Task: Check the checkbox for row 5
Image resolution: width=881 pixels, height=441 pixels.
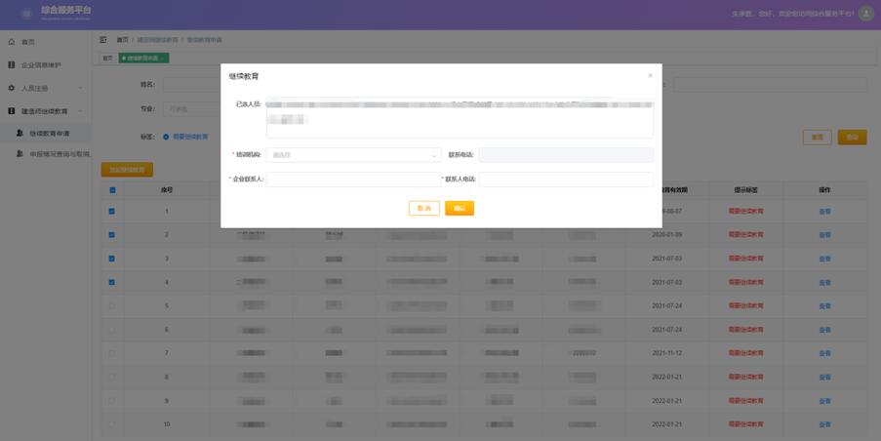Action: [112, 306]
